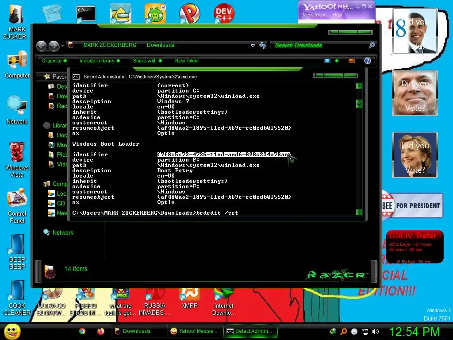The width and height of the screenshot is (453, 340).
Task: Click the FOR PRESIDENT banner gadget
Action: [413, 205]
